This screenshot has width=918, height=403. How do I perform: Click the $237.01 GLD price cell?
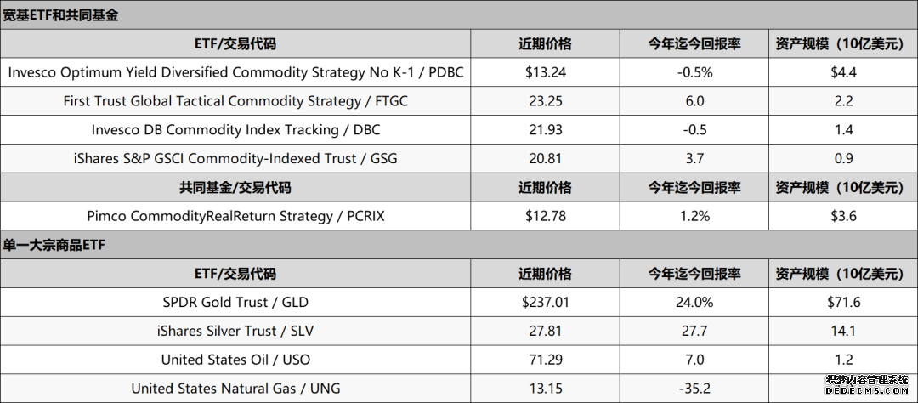tap(545, 303)
